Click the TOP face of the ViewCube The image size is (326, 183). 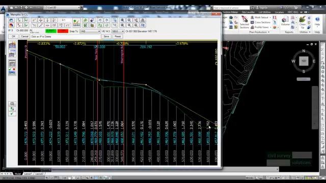[304, 61]
